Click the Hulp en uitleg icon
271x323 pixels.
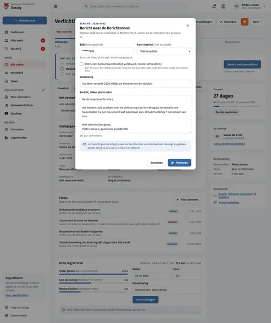coord(6,308)
